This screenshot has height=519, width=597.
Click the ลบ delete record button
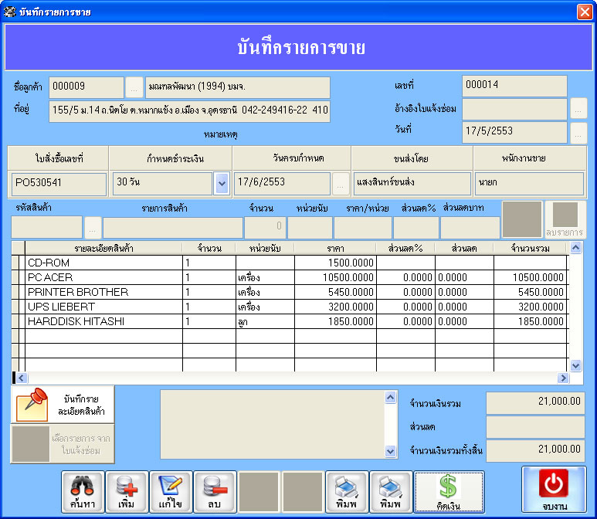coord(214,491)
